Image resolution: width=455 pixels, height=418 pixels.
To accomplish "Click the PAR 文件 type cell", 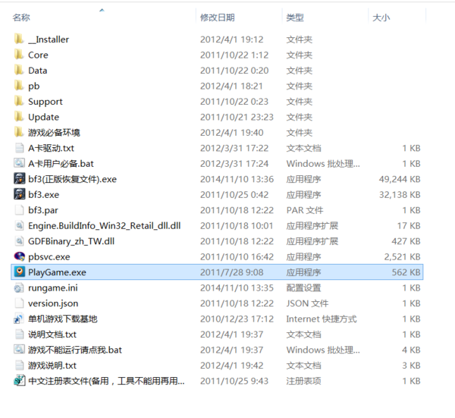I will click(305, 210).
